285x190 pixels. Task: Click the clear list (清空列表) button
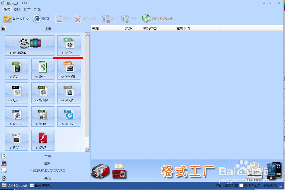(x=85, y=19)
